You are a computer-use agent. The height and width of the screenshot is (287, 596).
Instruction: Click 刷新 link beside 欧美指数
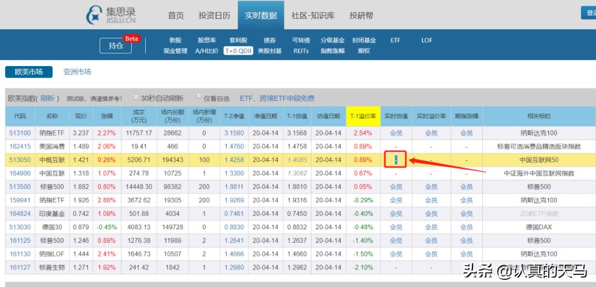[x=47, y=98]
